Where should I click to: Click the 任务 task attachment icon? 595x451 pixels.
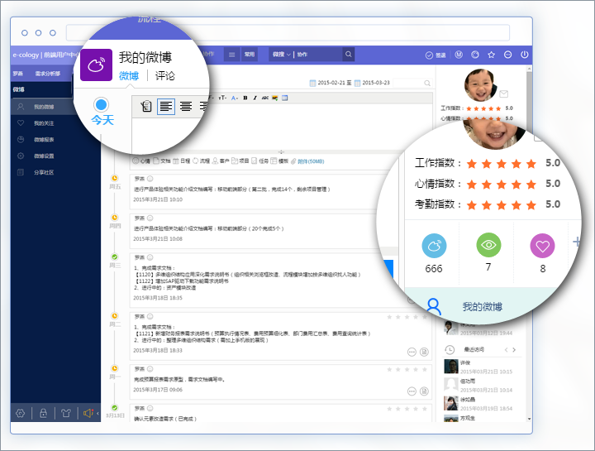click(260, 161)
